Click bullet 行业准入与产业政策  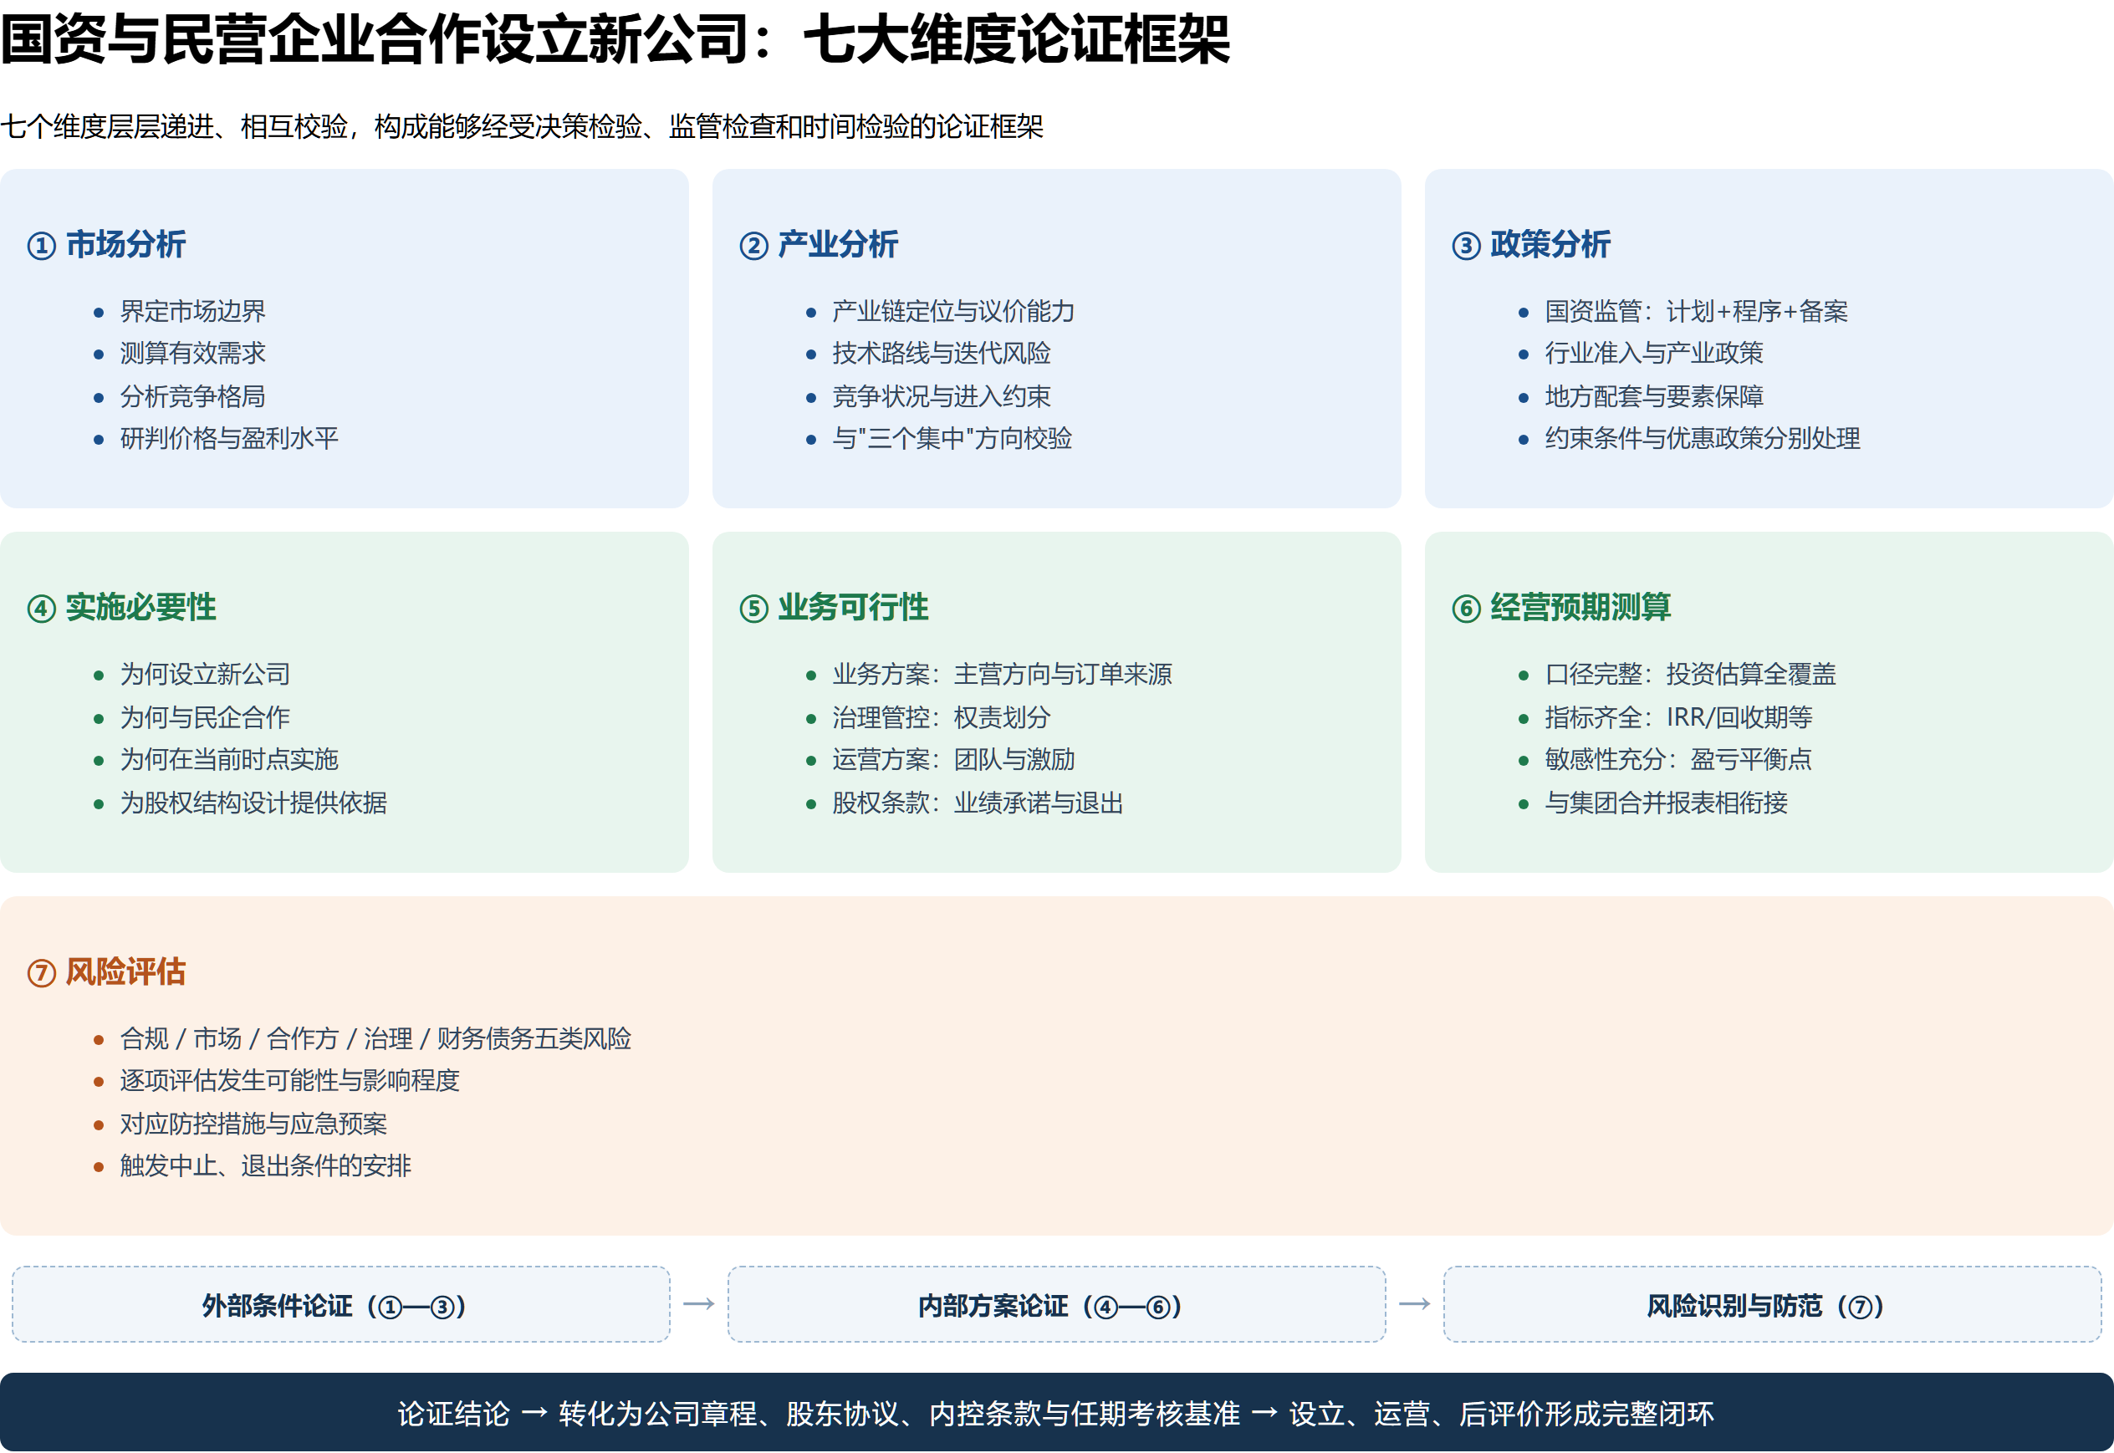click(x=1654, y=354)
